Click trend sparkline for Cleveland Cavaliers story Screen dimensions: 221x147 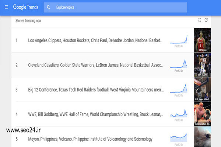pos(179,64)
